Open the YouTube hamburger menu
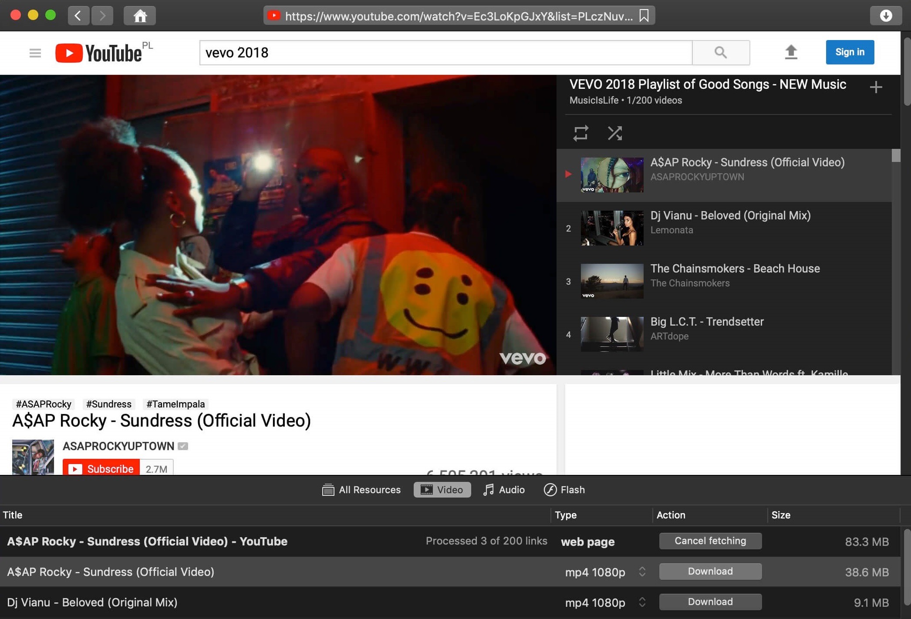The image size is (911, 619). tap(35, 53)
